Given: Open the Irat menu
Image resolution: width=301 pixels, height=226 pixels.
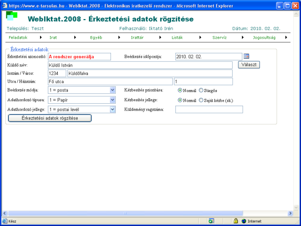Looking at the screenshot, I should click(53, 38).
